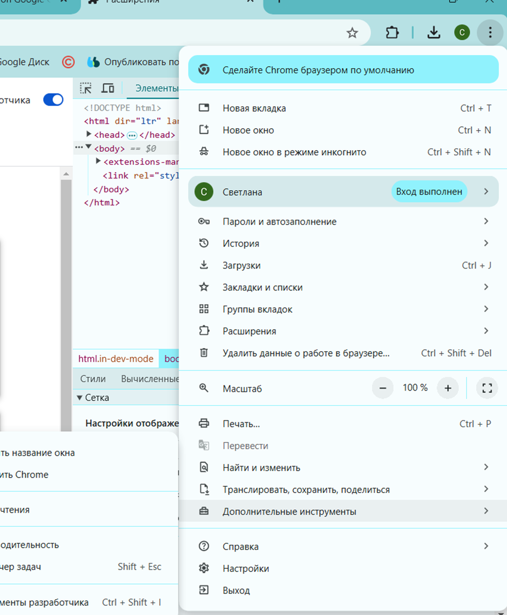Click the Help question mark icon
The height and width of the screenshot is (615, 507).
pos(204,546)
